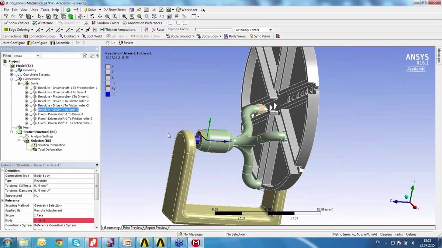Select the Pan view tool
442x248 pixels.
tap(100, 16)
